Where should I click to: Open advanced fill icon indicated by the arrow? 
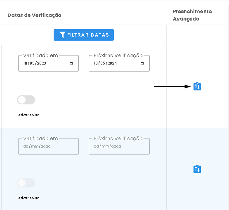click(197, 86)
